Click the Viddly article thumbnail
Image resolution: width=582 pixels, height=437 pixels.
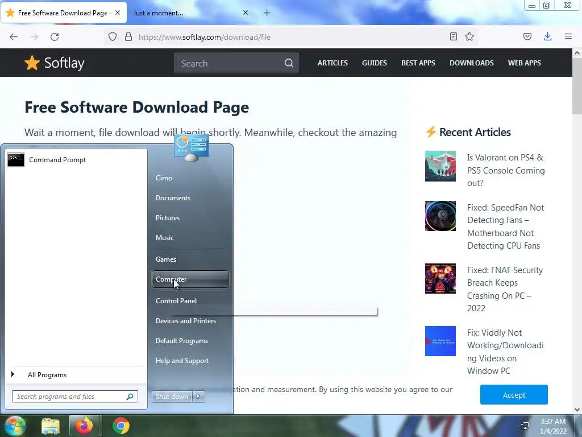click(x=440, y=341)
